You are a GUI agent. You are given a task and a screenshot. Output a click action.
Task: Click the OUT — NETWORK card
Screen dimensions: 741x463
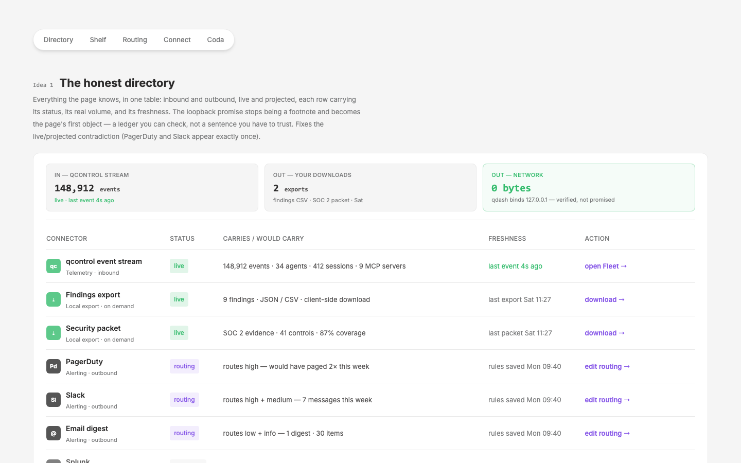pyautogui.click(x=589, y=187)
